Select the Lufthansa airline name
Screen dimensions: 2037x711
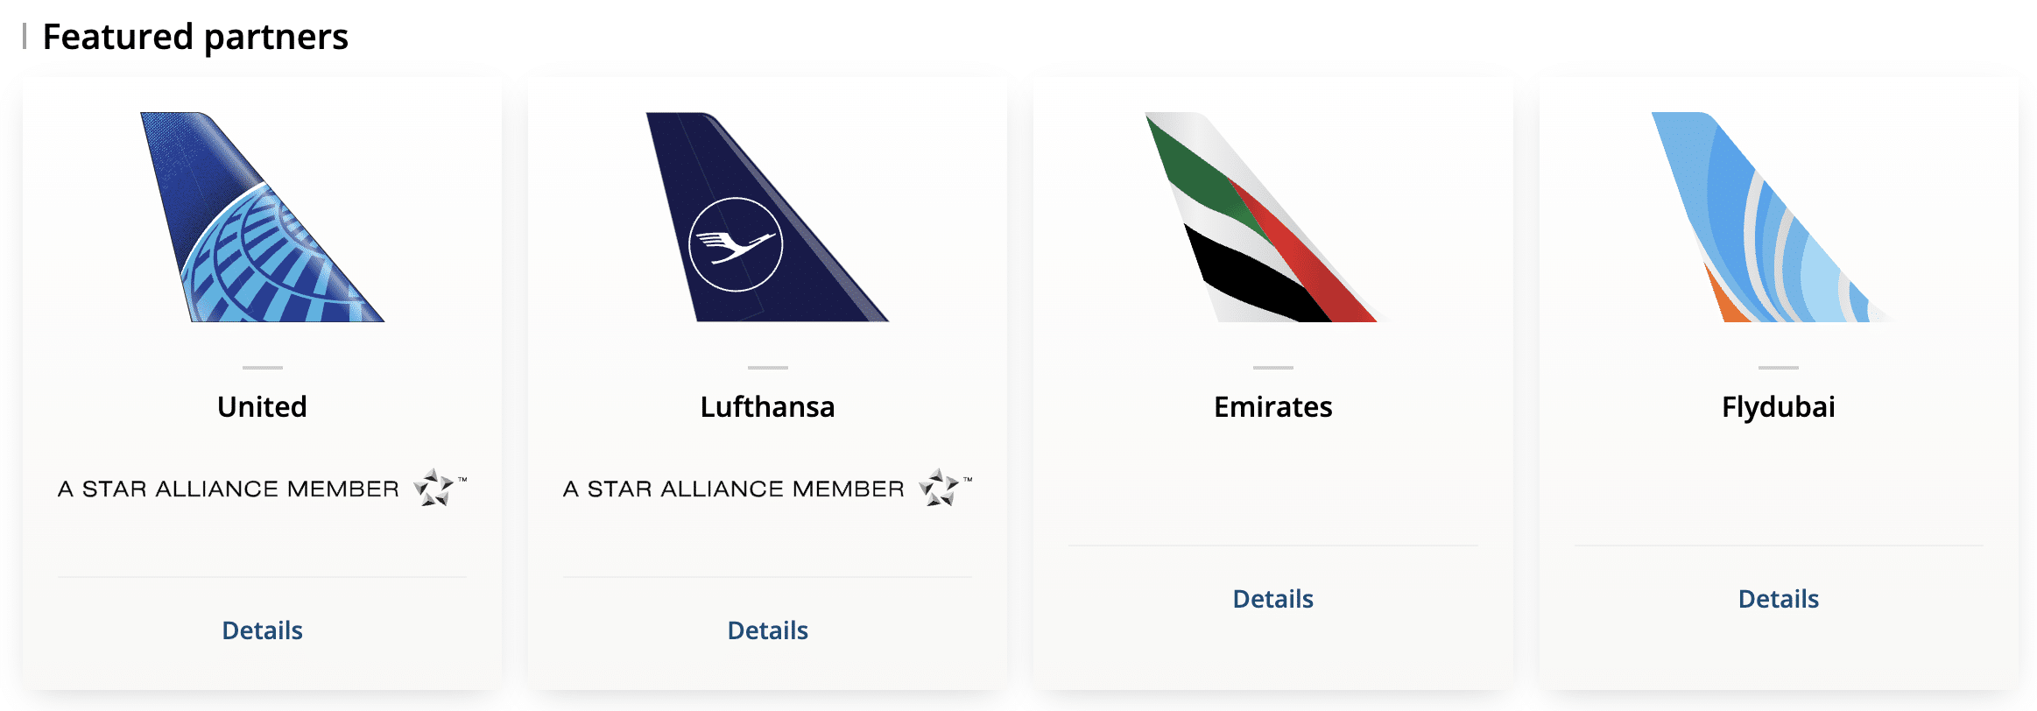click(x=767, y=407)
